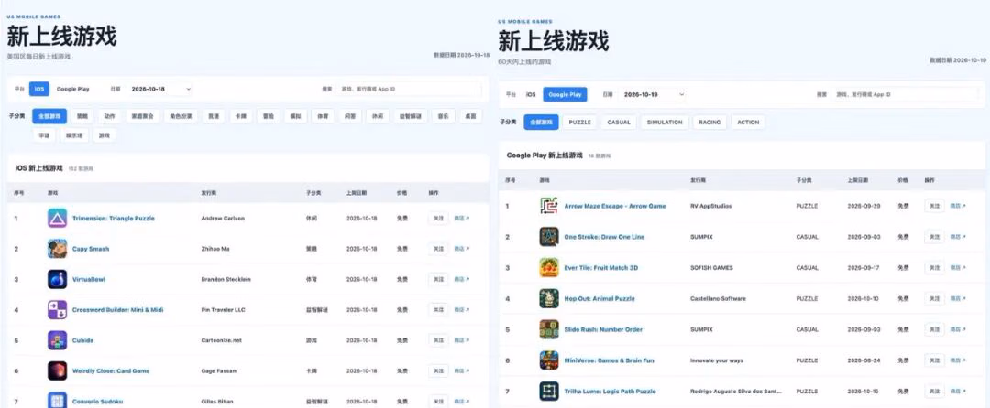The width and height of the screenshot is (990, 408).
Task: Filter by the PUZZLE subcategory
Action: click(x=579, y=123)
